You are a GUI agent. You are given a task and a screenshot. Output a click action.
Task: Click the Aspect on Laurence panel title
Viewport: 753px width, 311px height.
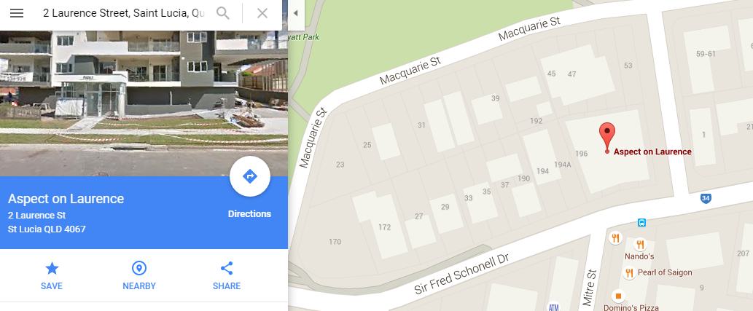pyautogui.click(x=66, y=199)
